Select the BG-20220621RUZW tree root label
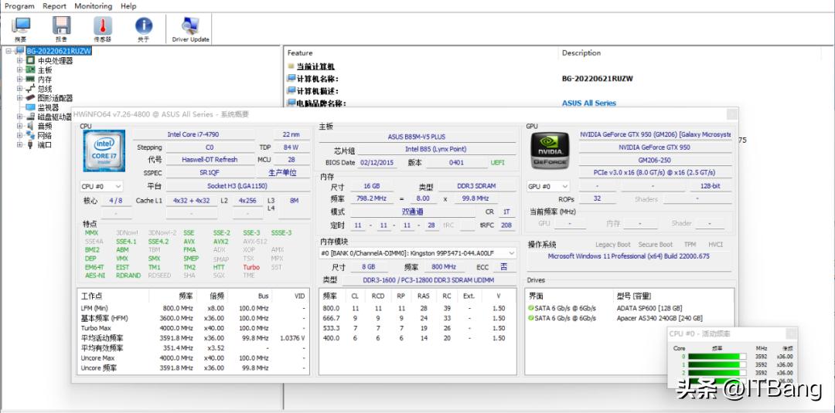The height and width of the screenshot is (413, 835). (x=59, y=51)
